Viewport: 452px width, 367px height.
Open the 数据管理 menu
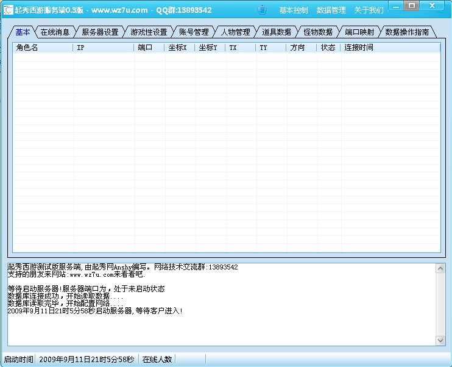(x=331, y=10)
